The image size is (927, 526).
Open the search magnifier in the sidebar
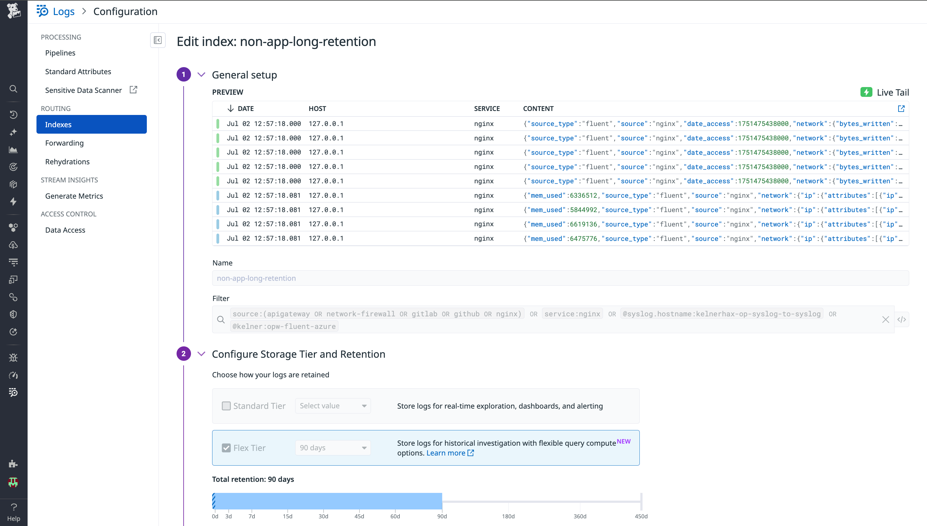[x=13, y=89]
